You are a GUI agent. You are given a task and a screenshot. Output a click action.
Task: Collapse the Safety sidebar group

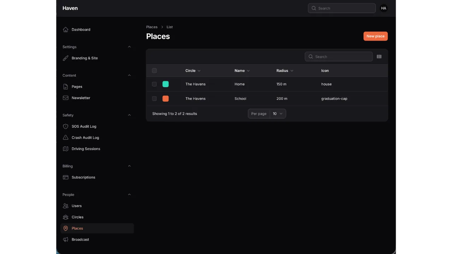click(x=129, y=115)
